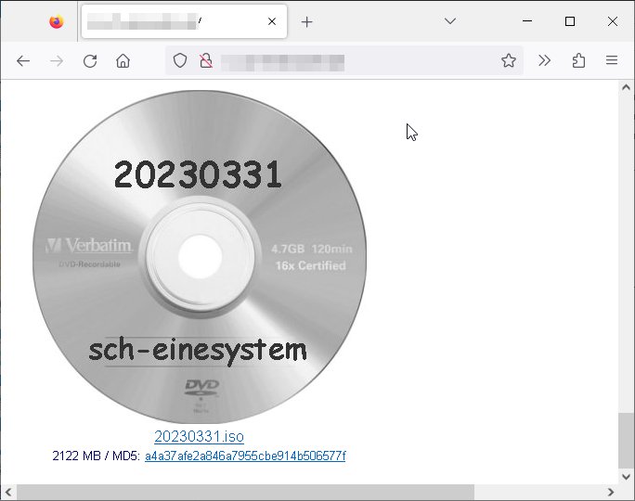635x501 pixels.
Task: Expand the list all tabs dropdown
Action: 450,21
